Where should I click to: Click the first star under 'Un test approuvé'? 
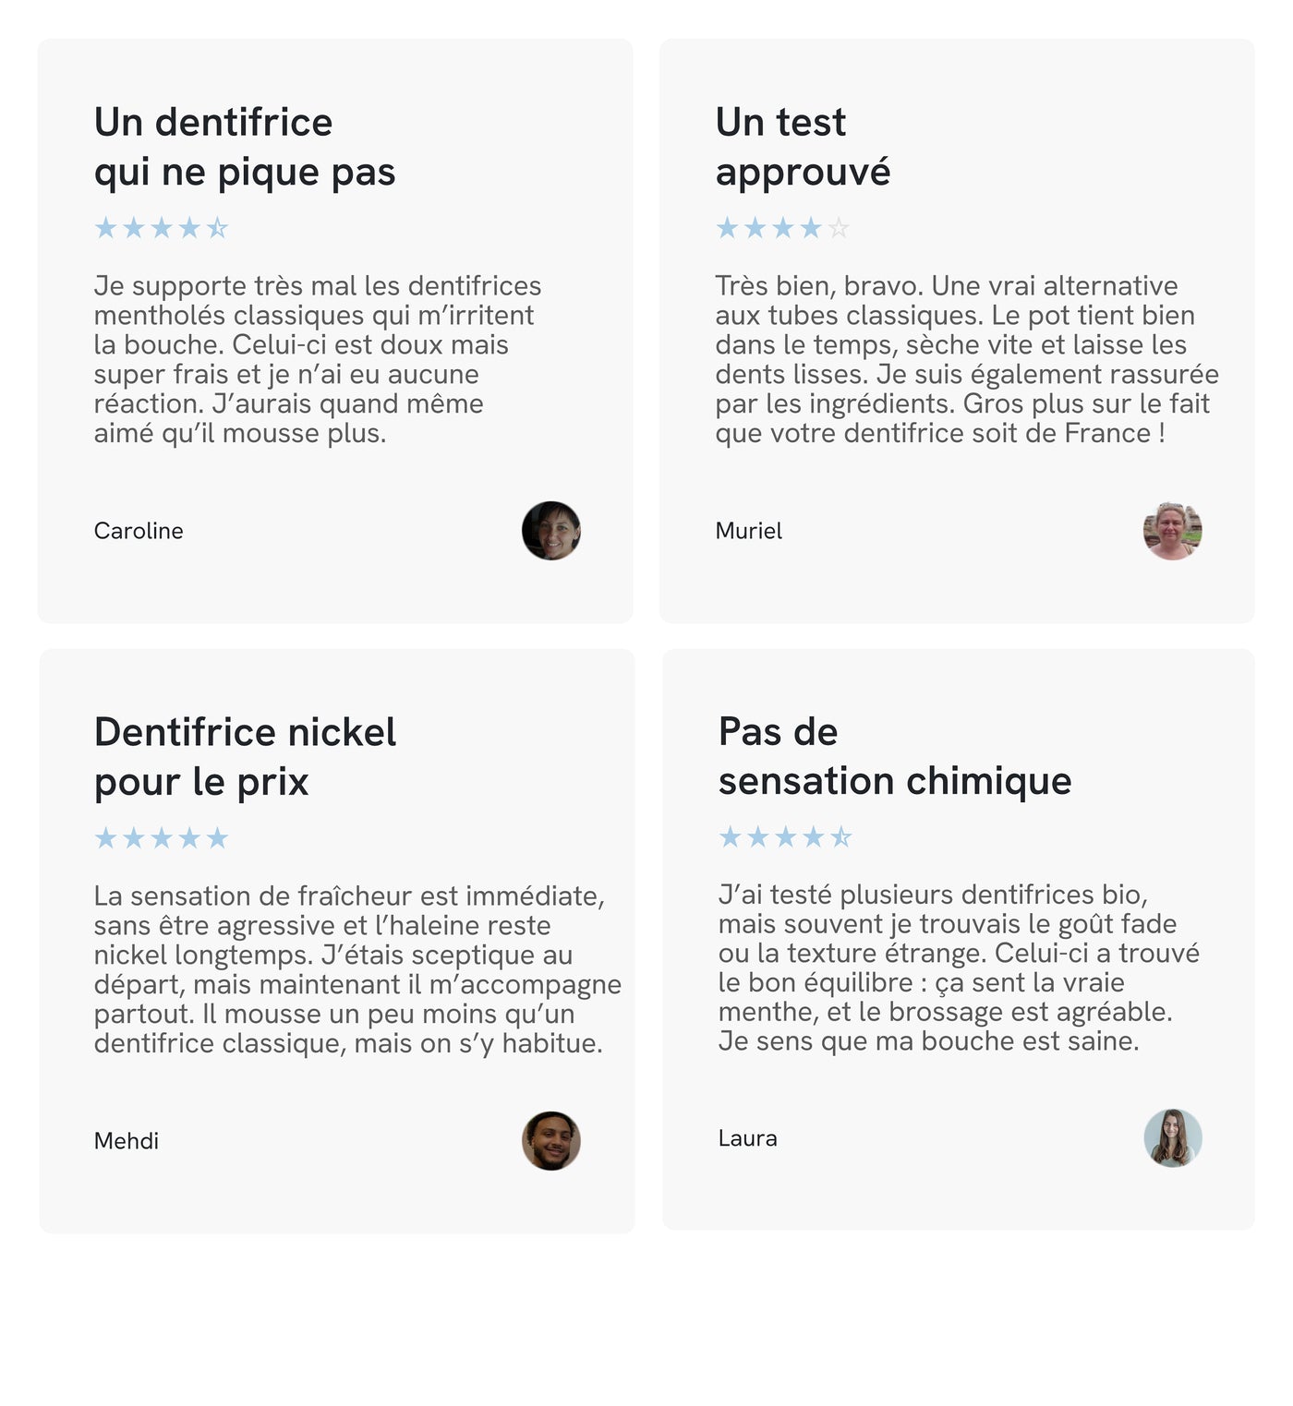[728, 228]
